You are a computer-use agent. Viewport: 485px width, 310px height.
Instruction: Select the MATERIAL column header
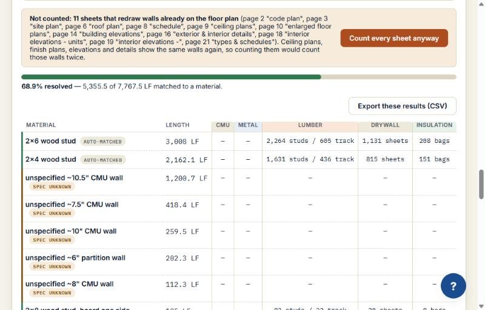click(x=41, y=125)
